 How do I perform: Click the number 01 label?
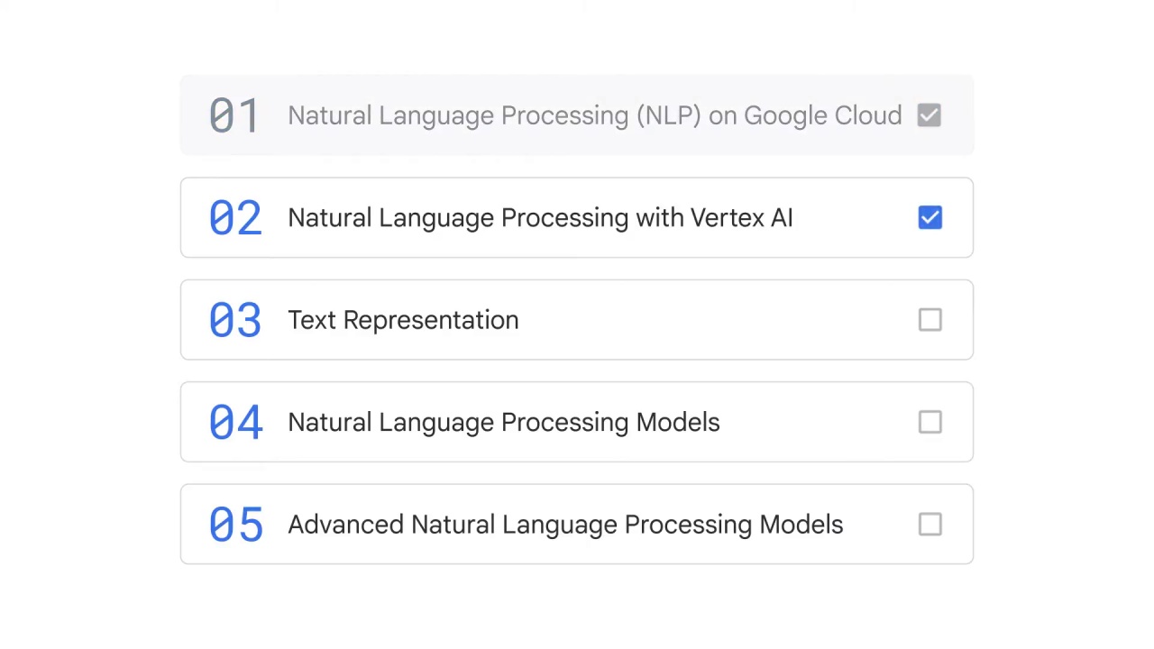pyautogui.click(x=234, y=115)
